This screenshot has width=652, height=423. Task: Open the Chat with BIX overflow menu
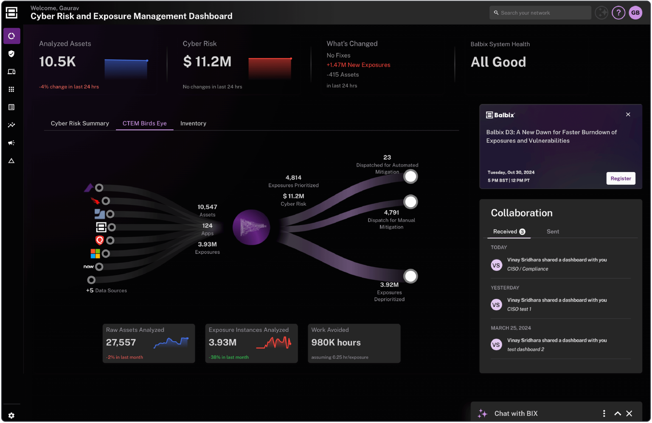604,413
